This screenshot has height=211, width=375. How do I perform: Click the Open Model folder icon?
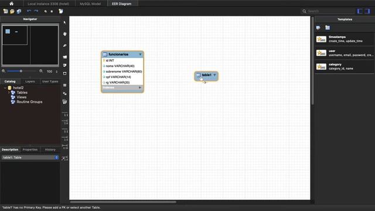coord(12,11)
